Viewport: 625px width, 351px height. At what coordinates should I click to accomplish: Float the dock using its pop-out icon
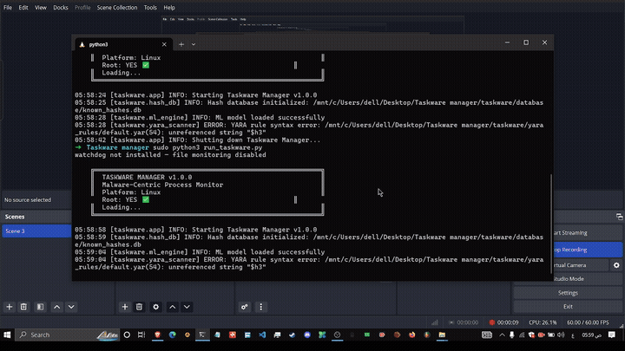click(x=619, y=217)
